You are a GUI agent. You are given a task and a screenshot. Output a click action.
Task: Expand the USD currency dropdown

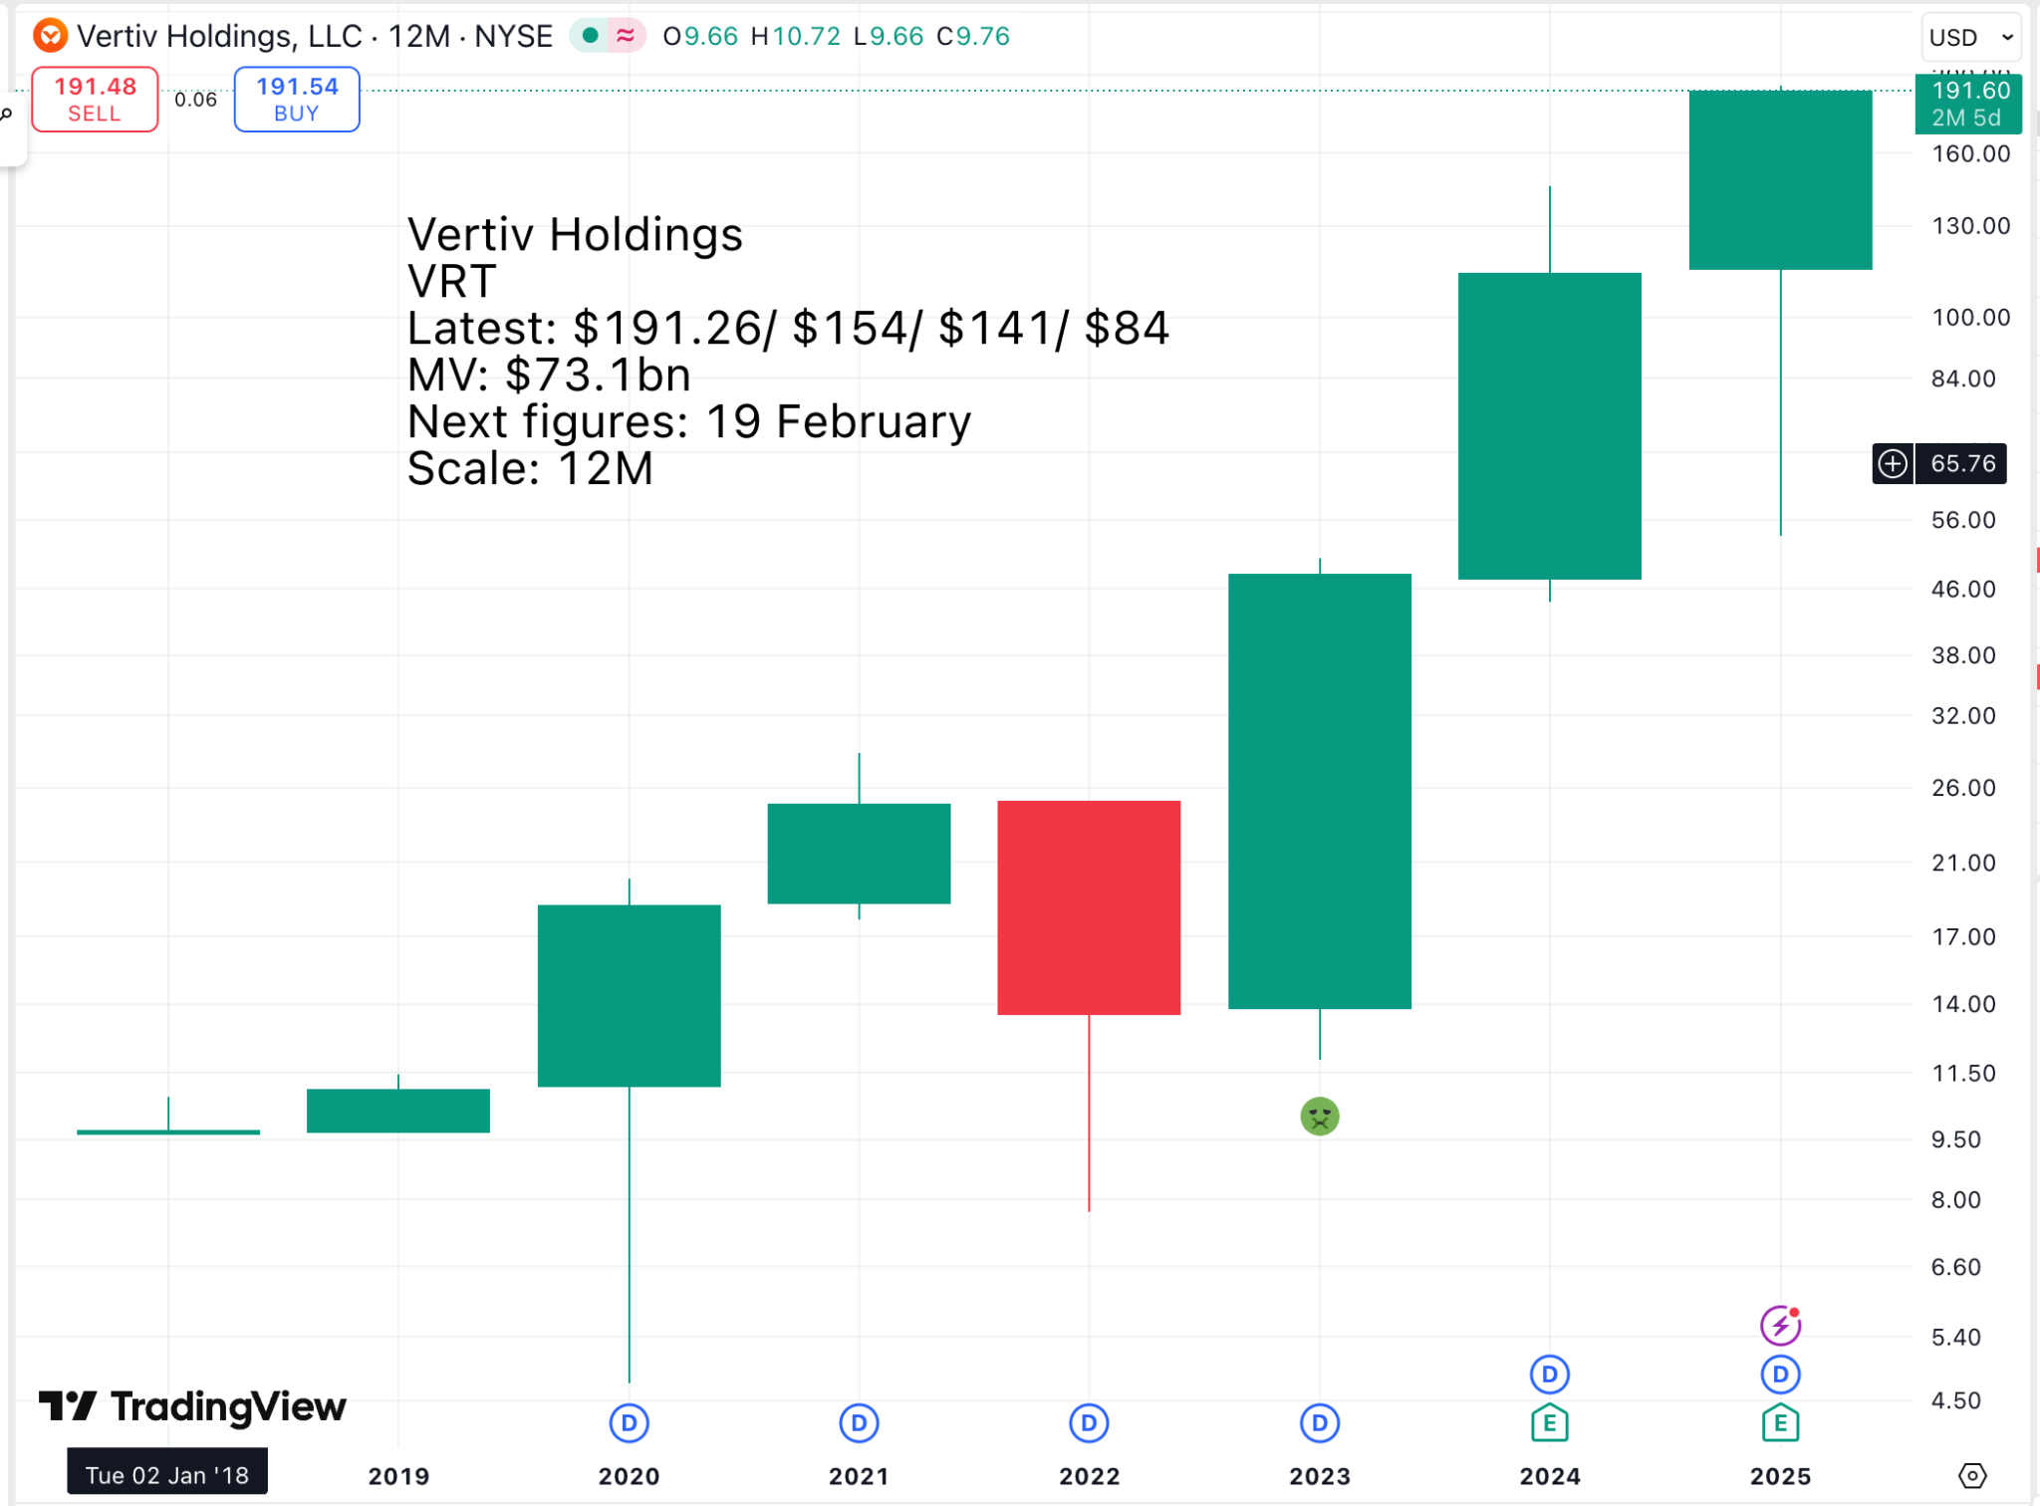pos(1971,38)
